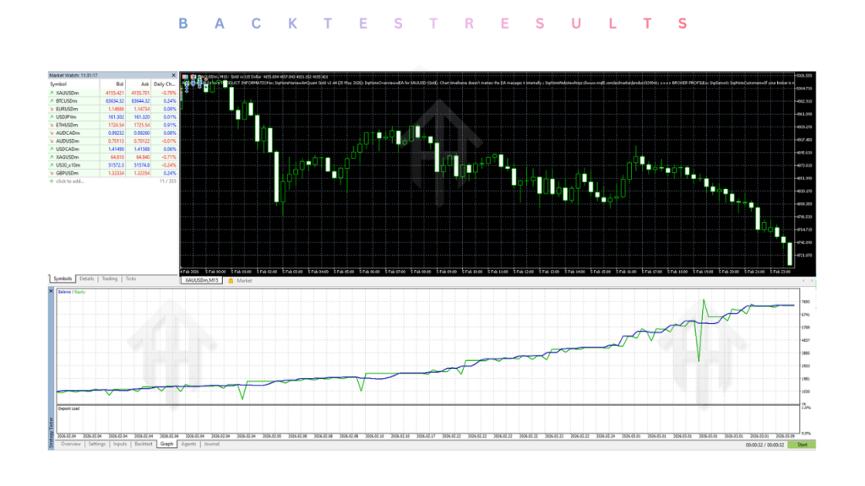Click the ETHUSDm trend arrow icon
This screenshot has width=865, height=486.
[x=52, y=125]
